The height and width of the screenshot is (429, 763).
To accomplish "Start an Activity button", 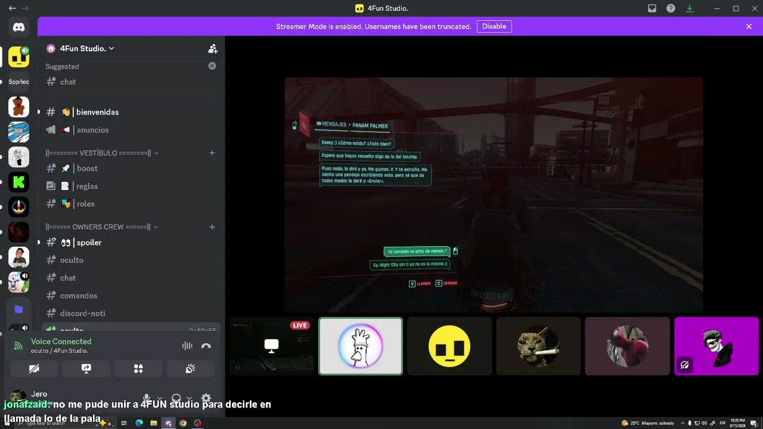I will 138,369.
